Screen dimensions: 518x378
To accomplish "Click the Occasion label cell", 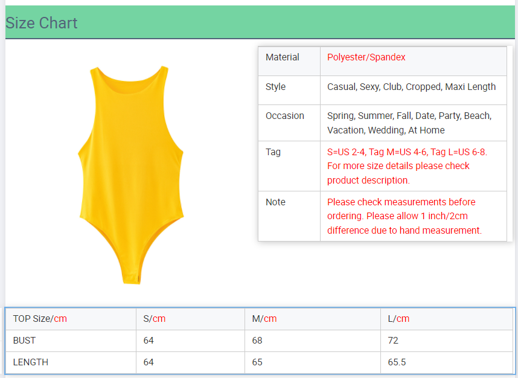I will tap(285, 116).
